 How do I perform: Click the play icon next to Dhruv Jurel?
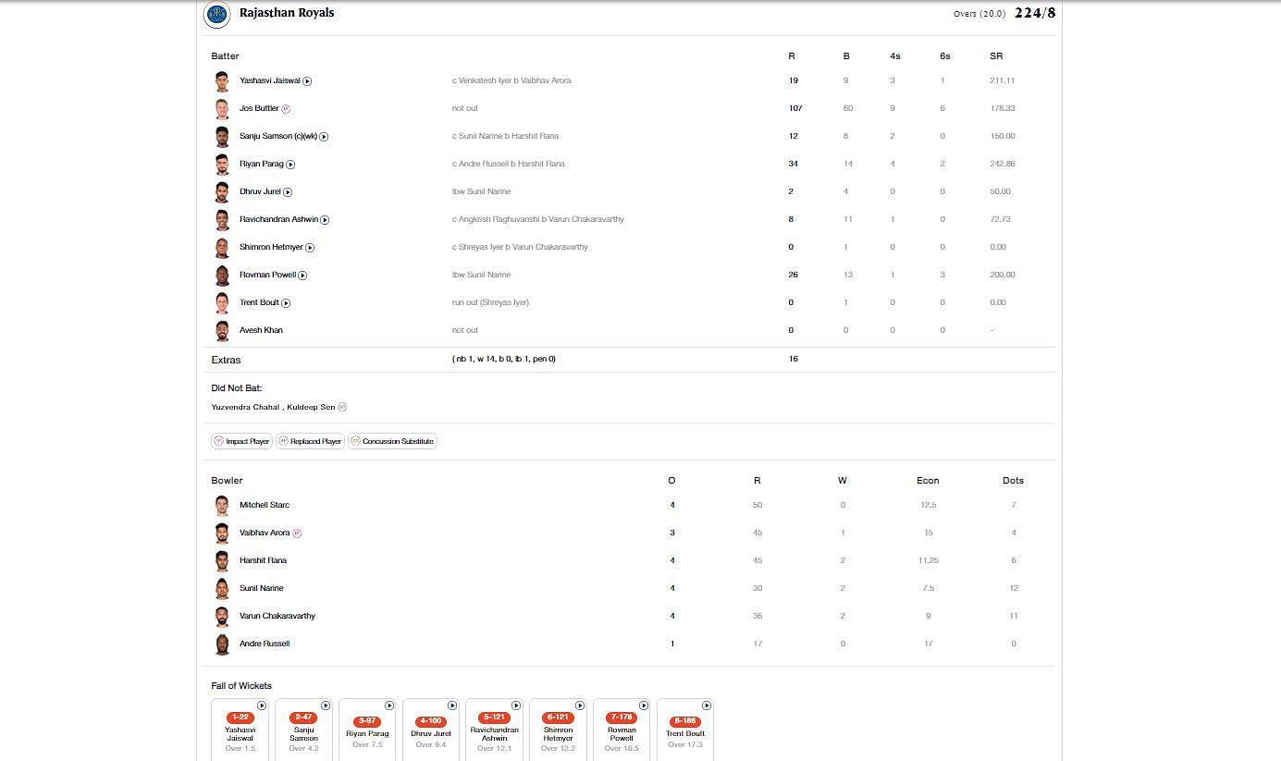288,192
